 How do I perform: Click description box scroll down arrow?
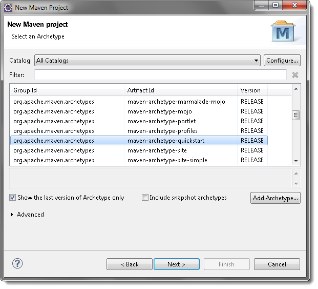(296, 184)
